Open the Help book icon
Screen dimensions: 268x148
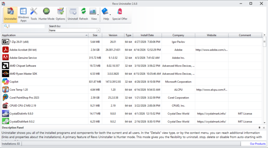105,12
